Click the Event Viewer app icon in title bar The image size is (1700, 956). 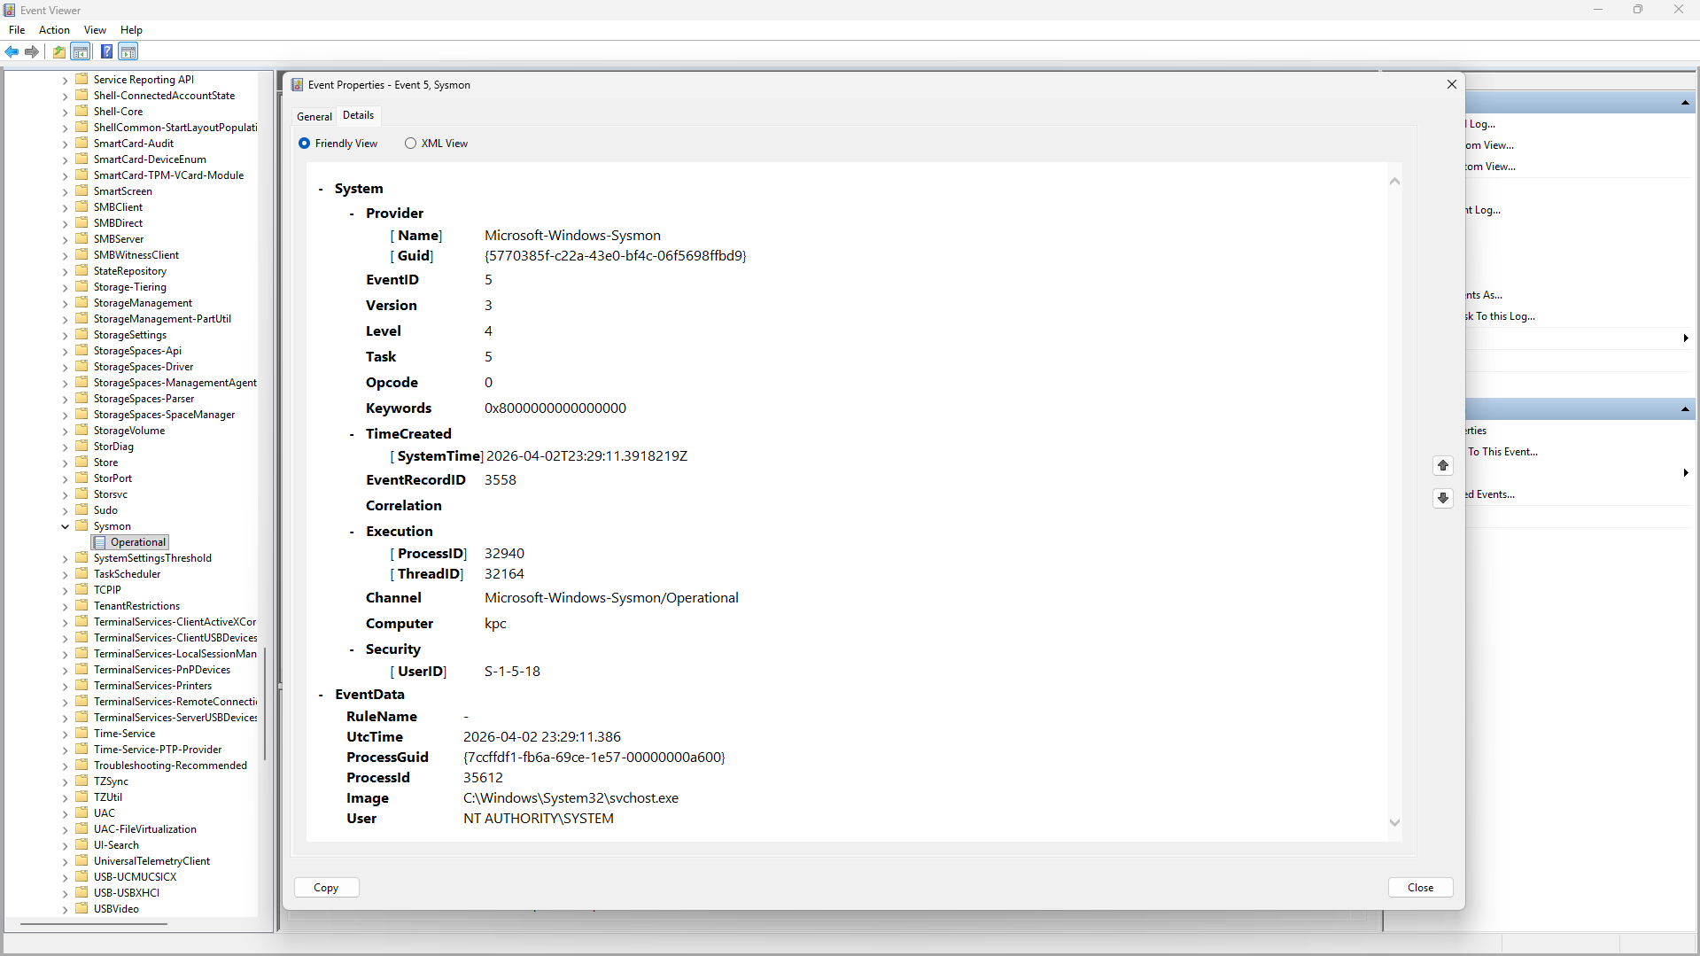10,10
